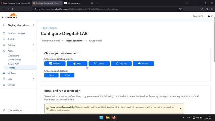The height and width of the screenshot is (121, 215).
Task: Dismiss the Store your token carefully warning
Action: tap(181, 108)
